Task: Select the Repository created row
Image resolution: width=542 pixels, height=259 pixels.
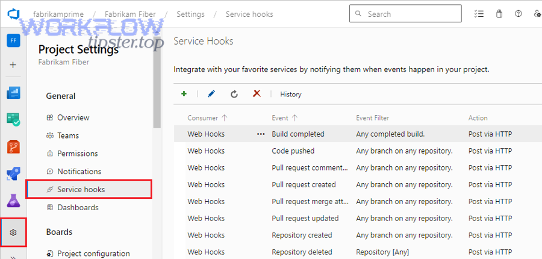Action: click(x=358, y=235)
